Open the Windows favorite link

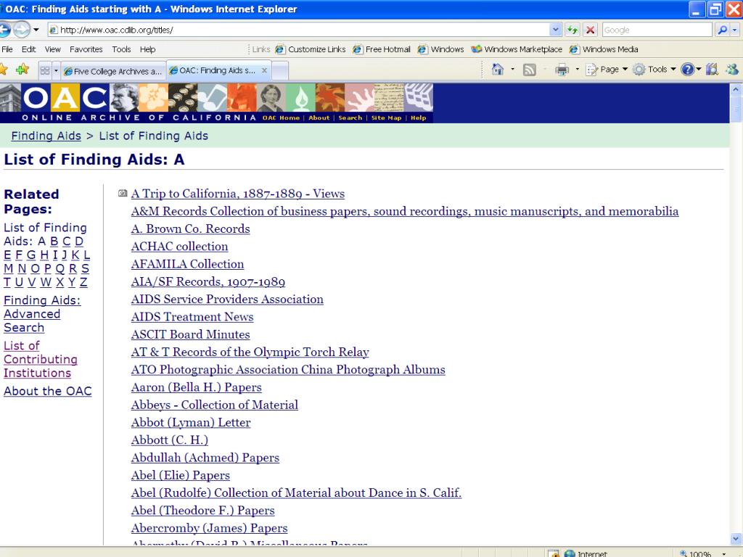[x=441, y=49]
